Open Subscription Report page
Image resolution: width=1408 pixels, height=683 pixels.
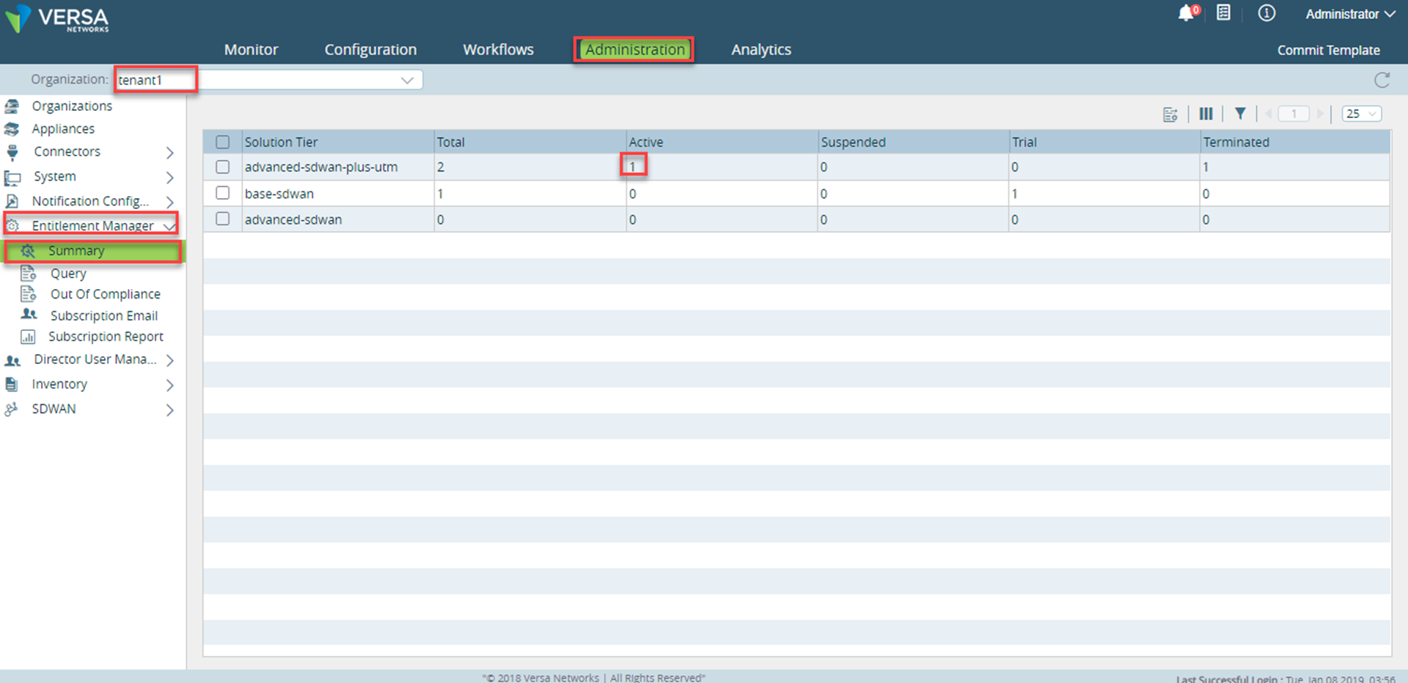pos(106,337)
